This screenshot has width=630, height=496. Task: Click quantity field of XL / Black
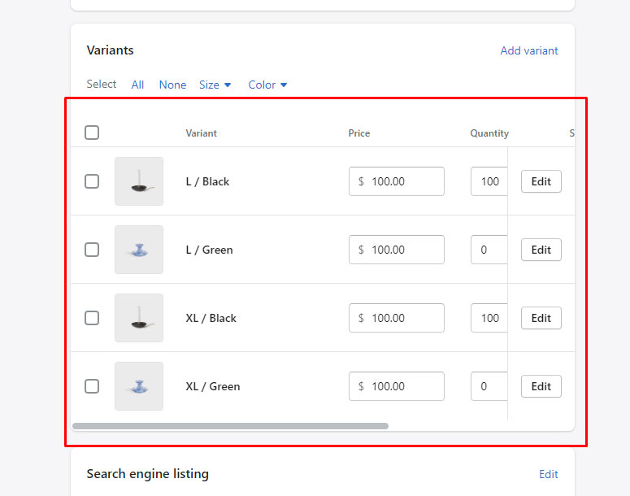tap(489, 318)
